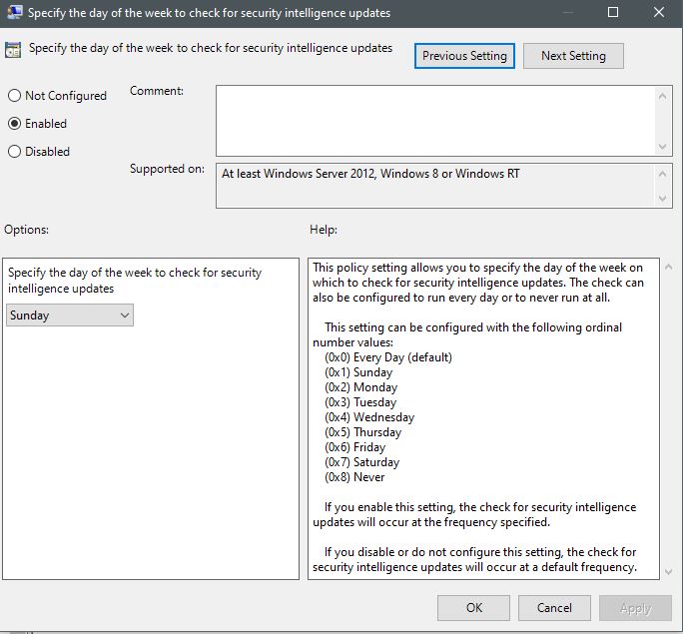Click the '(0x4) Wednesday' help line
The image size is (683, 634).
[369, 417]
